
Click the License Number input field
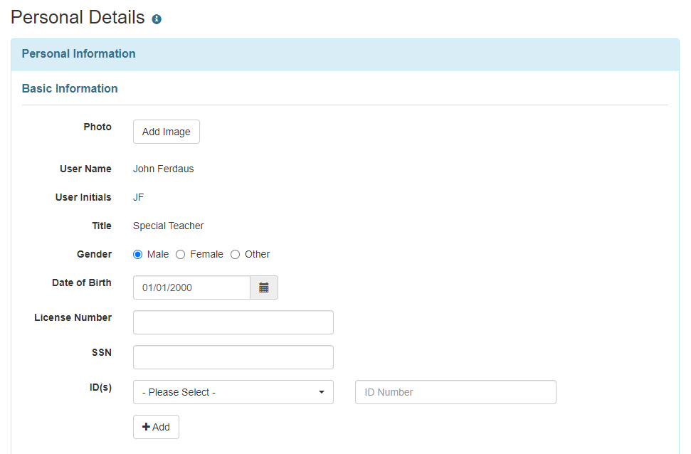click(x=233, y=322)
